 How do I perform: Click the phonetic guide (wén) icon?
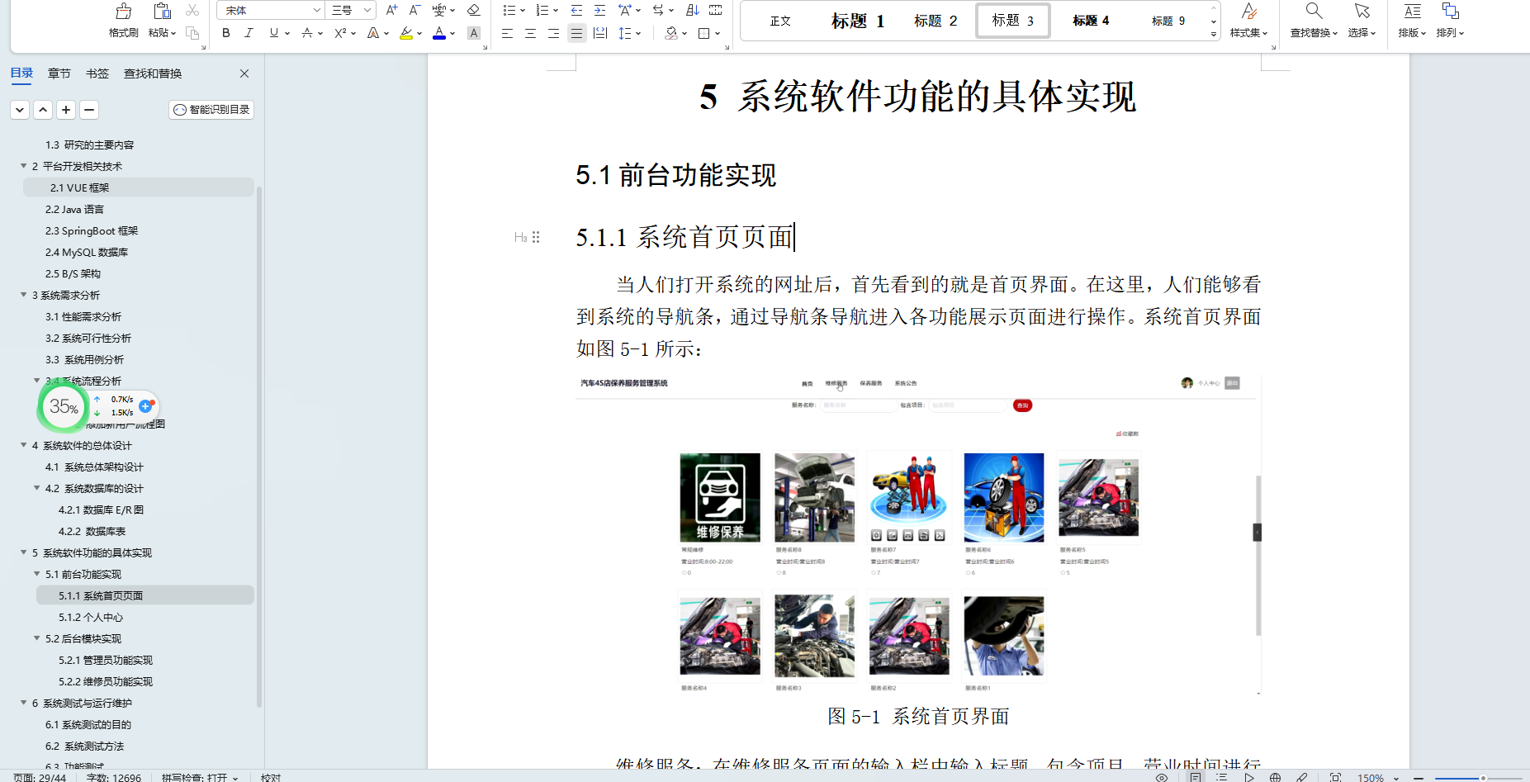point(439,10)
